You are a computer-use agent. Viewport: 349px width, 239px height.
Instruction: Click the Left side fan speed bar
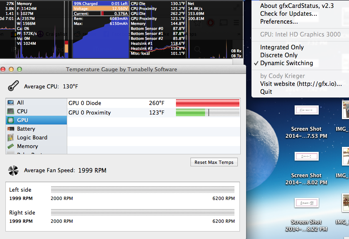pos(143,190)
